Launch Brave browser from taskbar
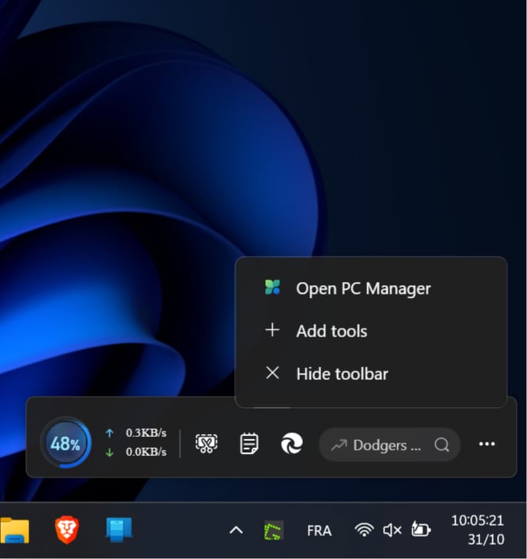 (x=67, y=530)
